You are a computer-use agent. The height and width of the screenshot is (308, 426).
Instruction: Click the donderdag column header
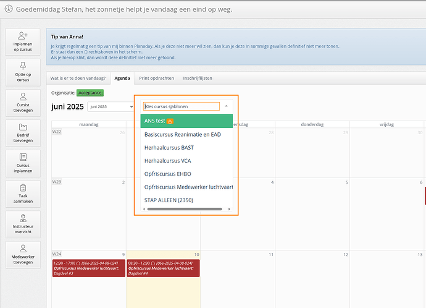coord(312,124)
